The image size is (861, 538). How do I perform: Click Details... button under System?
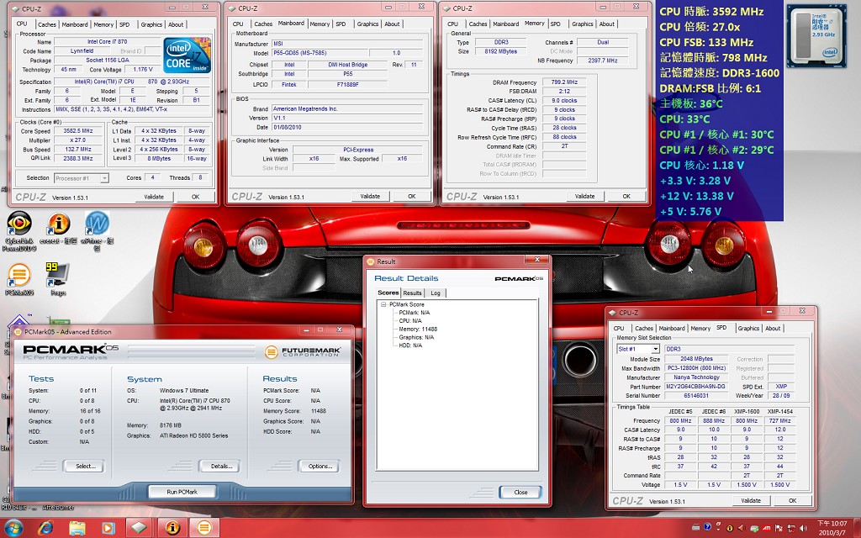221,466
